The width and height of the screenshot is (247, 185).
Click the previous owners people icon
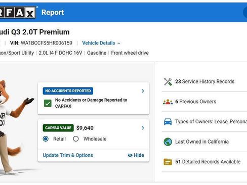168,102
